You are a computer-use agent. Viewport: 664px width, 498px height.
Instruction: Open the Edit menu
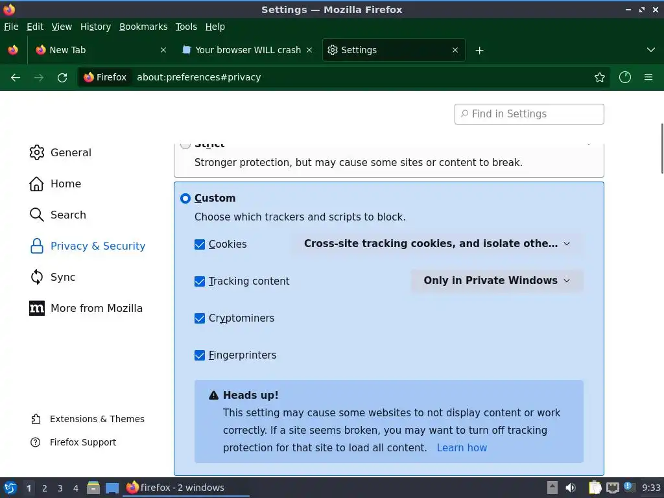35,27
